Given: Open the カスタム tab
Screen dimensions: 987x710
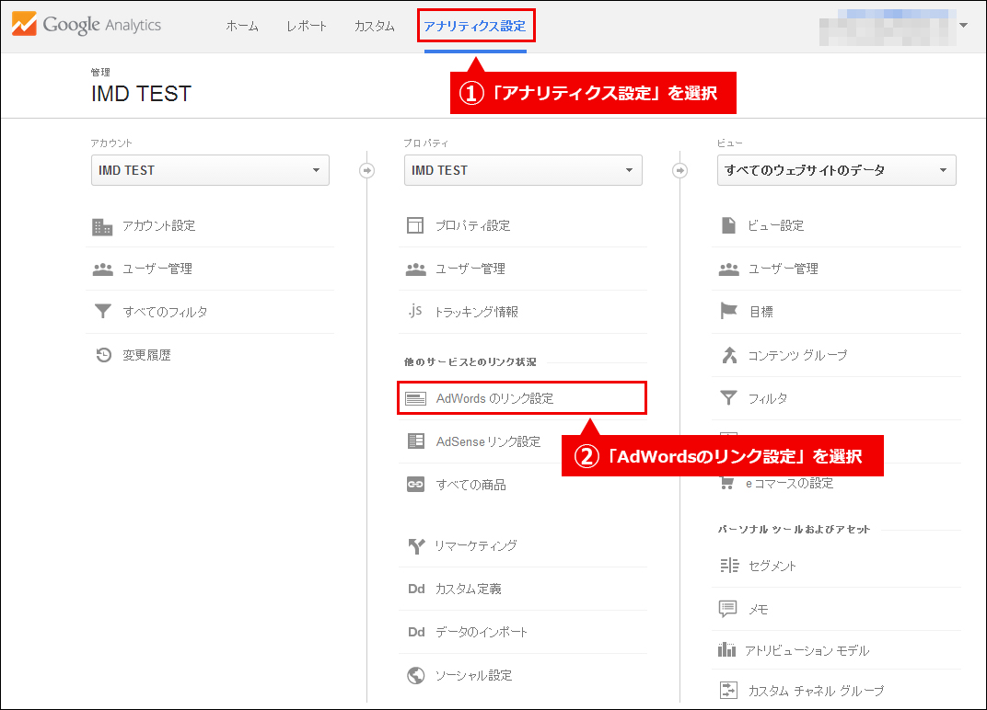Looking at the screenshot, I should click(x=375, y=26).
